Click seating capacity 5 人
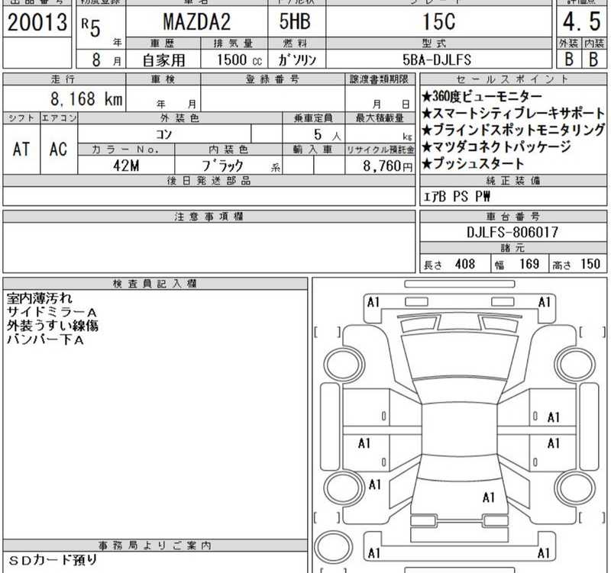Screen dimensions: 611x573 tap(328, 135)
